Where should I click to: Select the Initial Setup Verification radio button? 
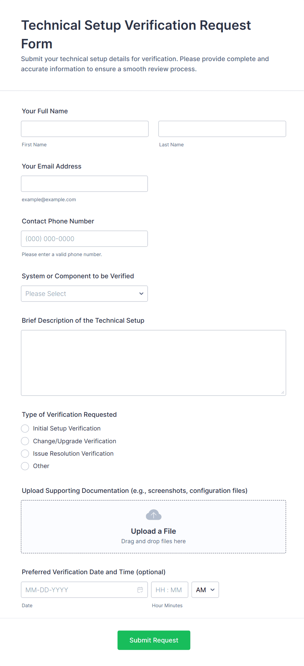tap(25, 428)
